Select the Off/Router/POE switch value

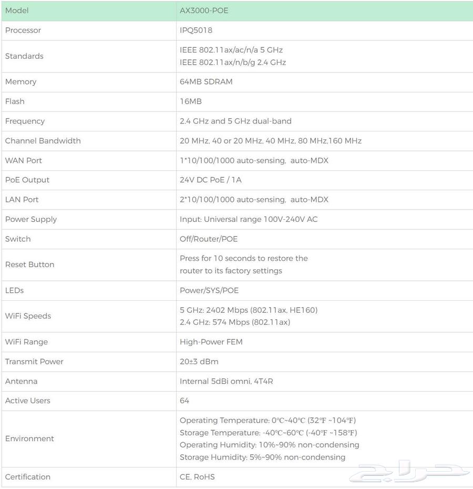tap(209, 239)
